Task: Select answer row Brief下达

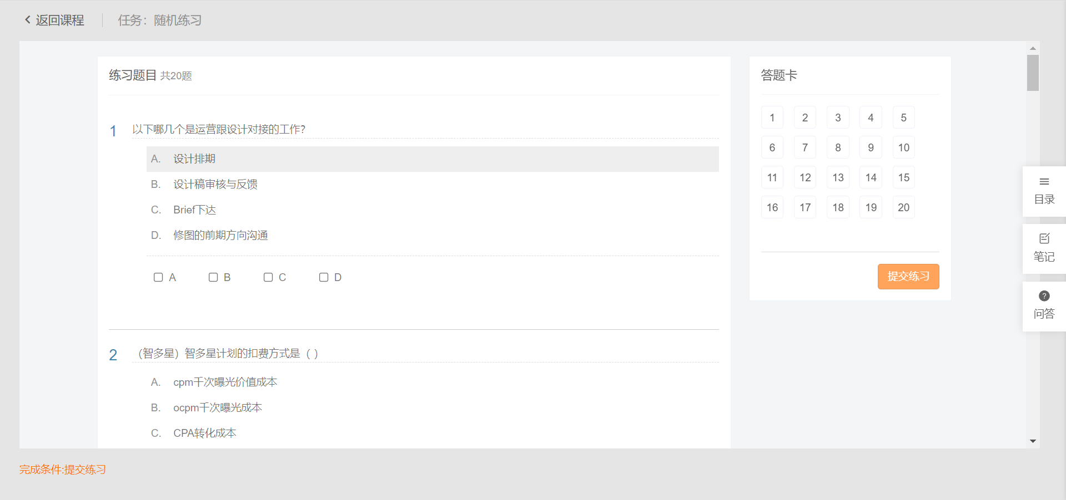Action: (x=194, y=210)
